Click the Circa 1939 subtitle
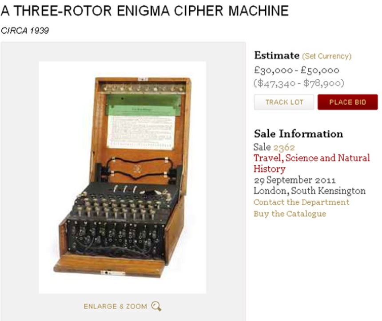382x321 pixels. (25, 31)
